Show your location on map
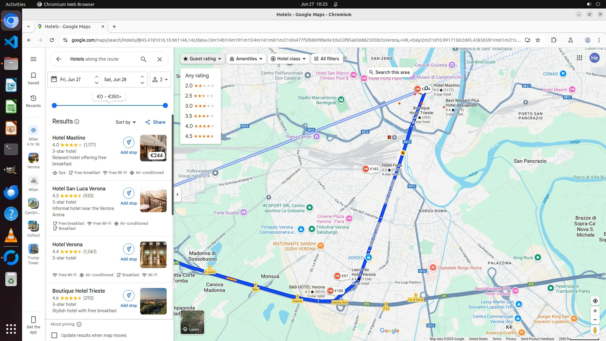 595,301
